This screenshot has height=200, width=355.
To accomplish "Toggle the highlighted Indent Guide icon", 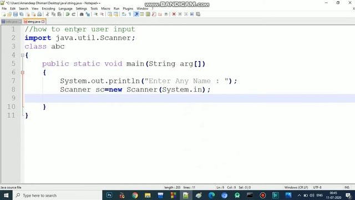I will pos(136,14).
